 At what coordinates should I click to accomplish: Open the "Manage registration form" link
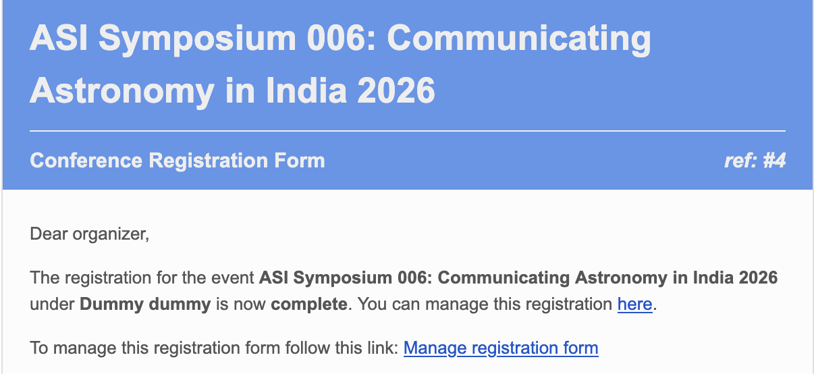[x=501, y=348]
